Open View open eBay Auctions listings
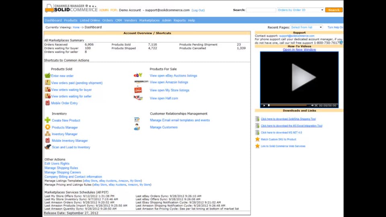This screenshot has width=386, height=217. [x=173, y=76]
